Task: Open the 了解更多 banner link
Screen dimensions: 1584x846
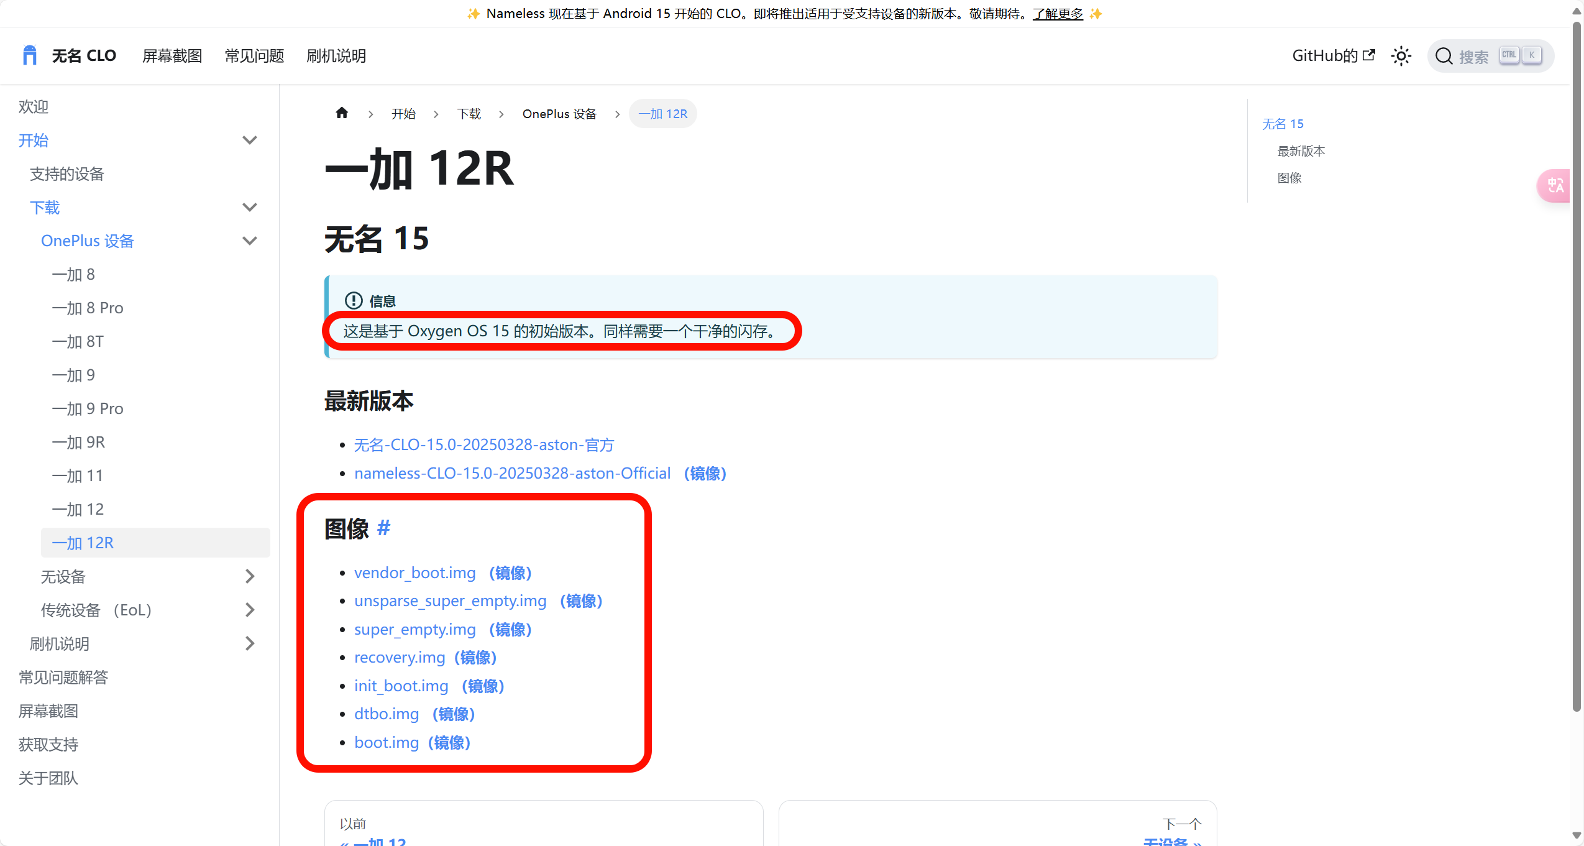Action: (1057, 14)
